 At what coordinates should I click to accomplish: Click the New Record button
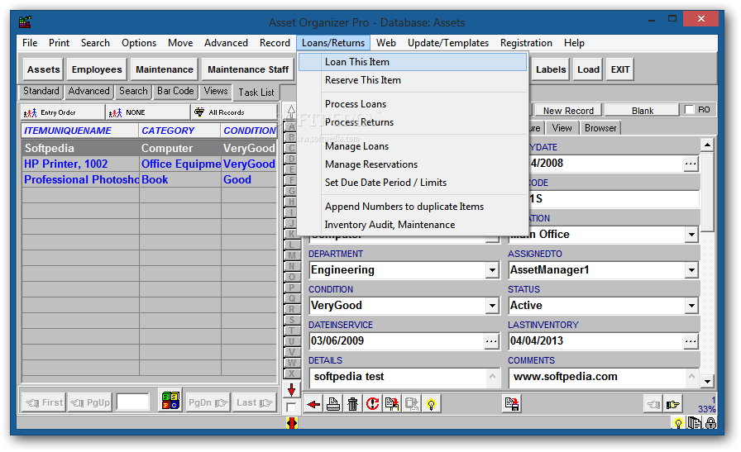(x=568, y=111)
